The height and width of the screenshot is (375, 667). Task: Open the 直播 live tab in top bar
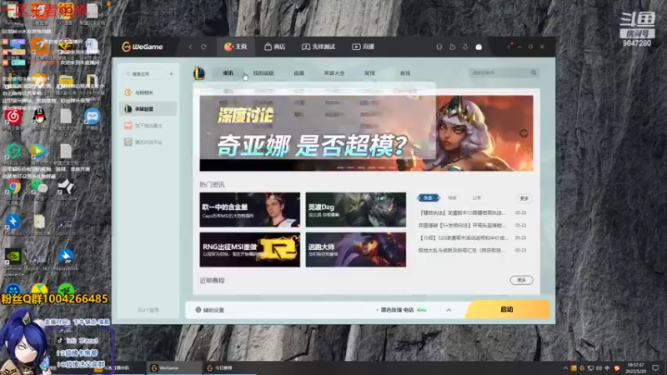coord(363,47)
